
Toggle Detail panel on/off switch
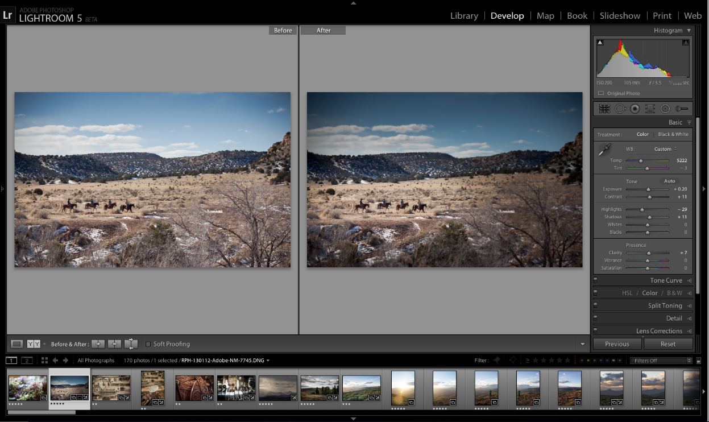click(595, 318)
